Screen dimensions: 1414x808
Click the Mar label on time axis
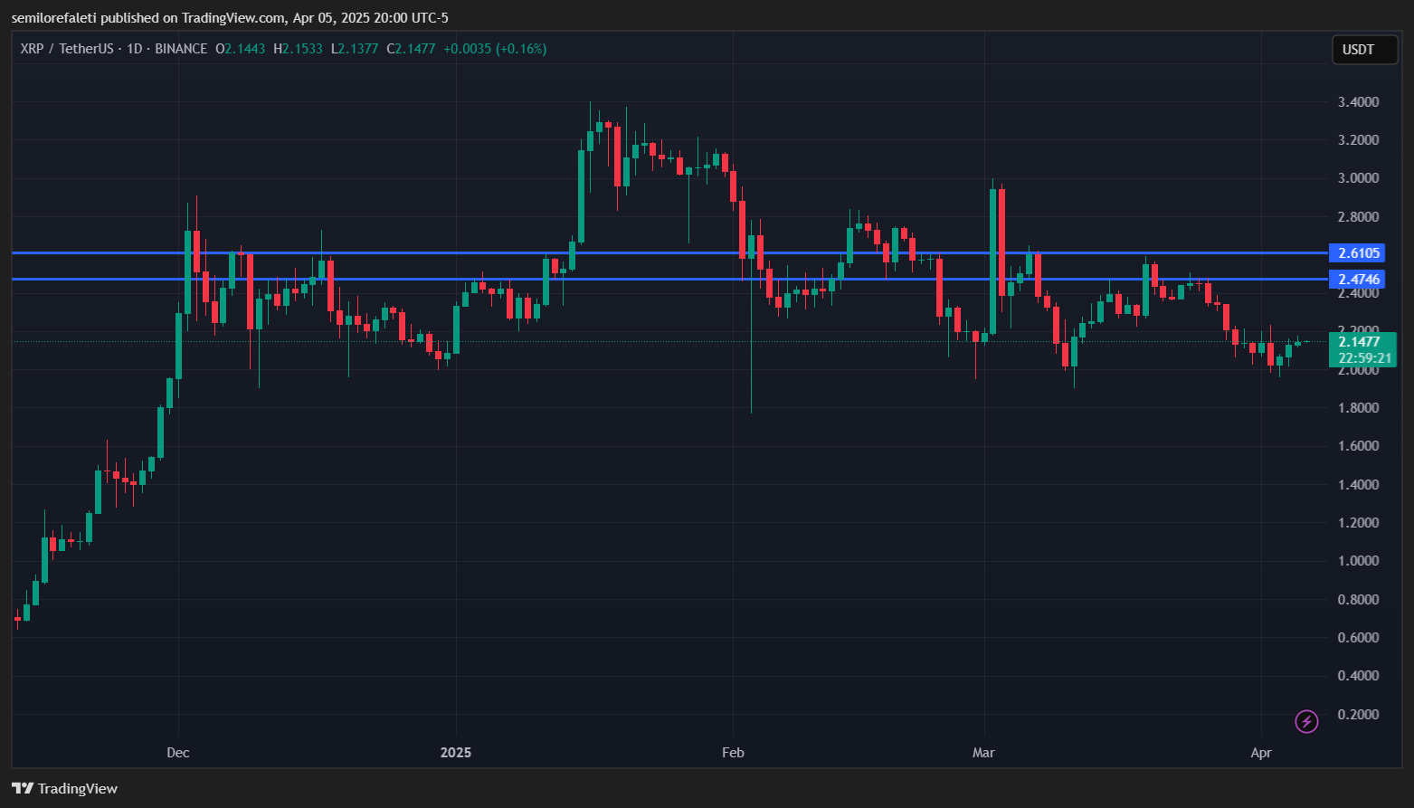tap(983, 753)
